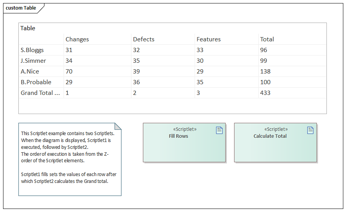Image resolution: width=346 pixels, height=212 pixels.
Task: Click the Fill Rows scriptlet document icon
Action: pyautogui.click(x=219, y=130)
